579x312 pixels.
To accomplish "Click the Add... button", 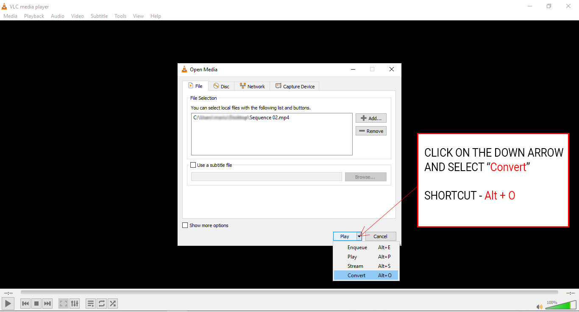I will click(371, 118).
